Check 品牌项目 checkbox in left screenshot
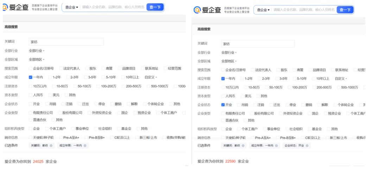 click(120, 68)
